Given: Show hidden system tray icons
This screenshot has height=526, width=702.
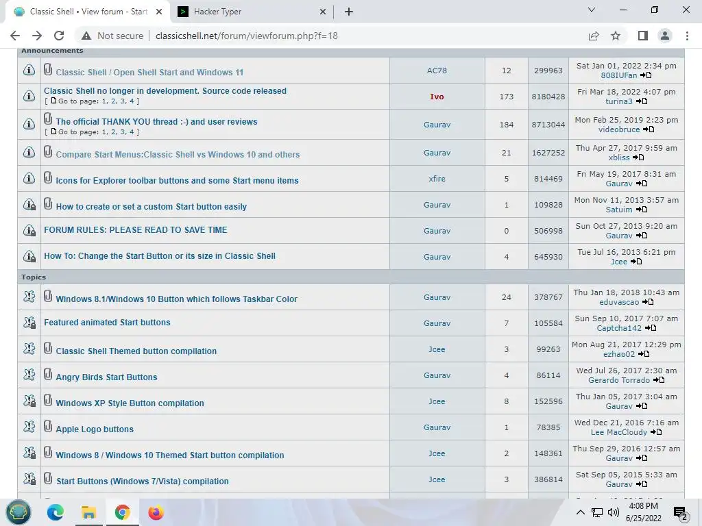Looking at the screenshot, I should (580, 512).
